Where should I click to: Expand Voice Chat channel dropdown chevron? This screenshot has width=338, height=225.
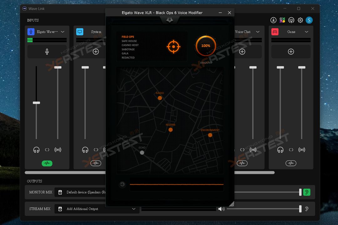point(258,32)
